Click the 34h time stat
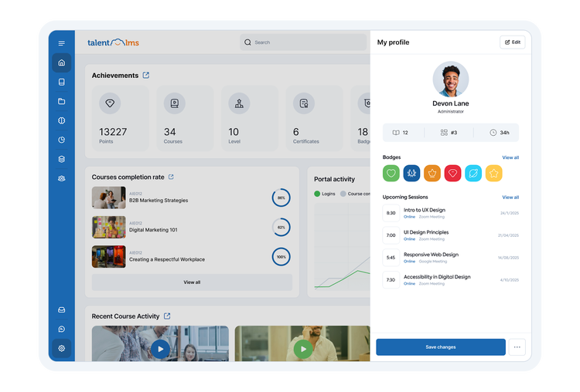The height and width of the screenshot is (392, 580). pyautogui.click(x=500, y=133)
